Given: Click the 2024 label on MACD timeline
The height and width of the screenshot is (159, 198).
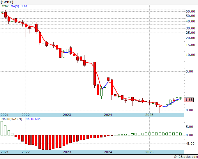Looking at the screenshot, I should (108, 152).
